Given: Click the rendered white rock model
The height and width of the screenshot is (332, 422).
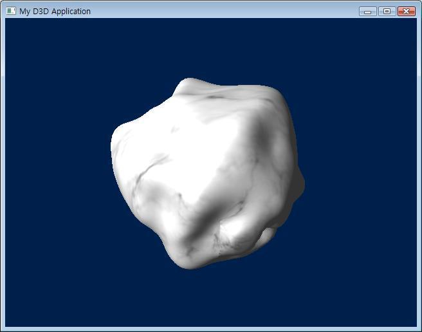Looking at the screenshot, I should [x=207, y=174].
